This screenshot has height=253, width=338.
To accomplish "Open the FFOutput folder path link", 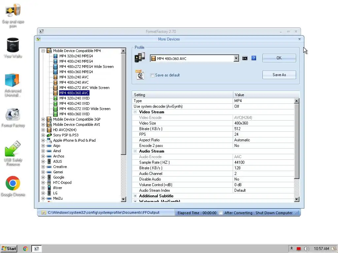I will 103,212.
